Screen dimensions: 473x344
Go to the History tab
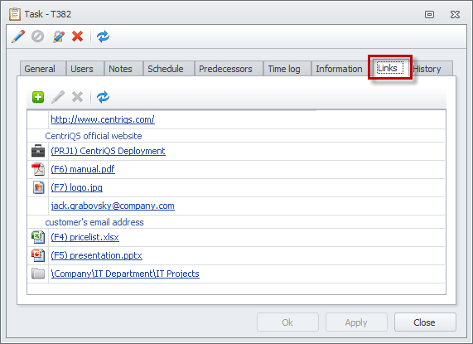[x=427, y=69]
